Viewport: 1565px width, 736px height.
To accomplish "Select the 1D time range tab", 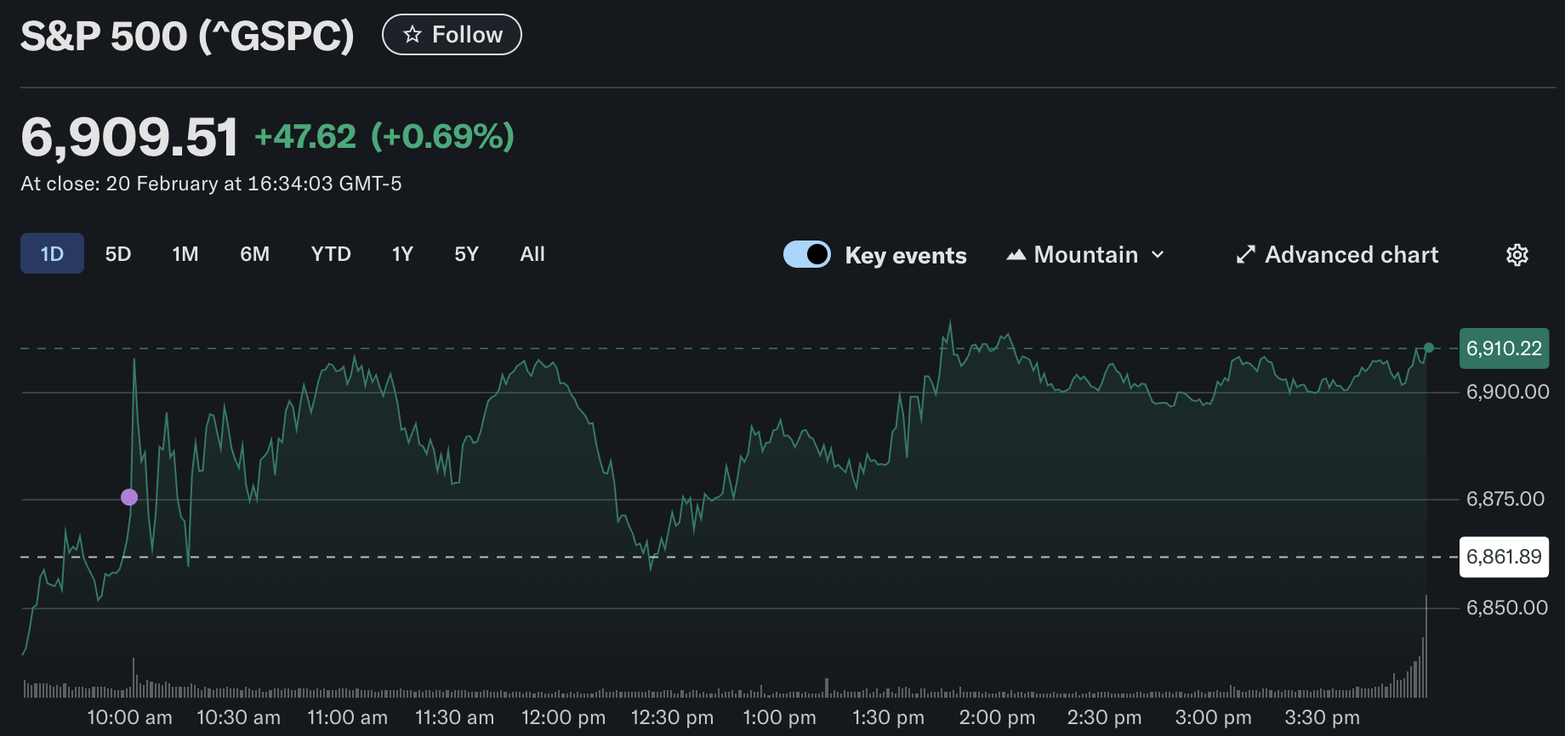I will click(x=52, y=253).
